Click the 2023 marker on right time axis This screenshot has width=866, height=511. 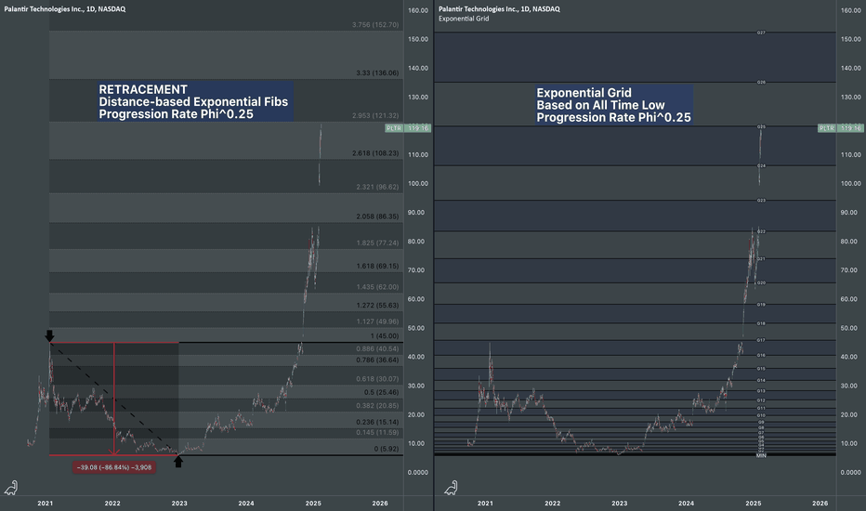coord(619,504)
